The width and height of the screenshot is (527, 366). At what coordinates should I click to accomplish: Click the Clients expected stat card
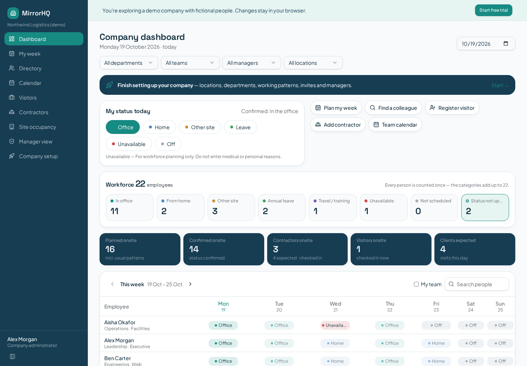click(475, 249)
